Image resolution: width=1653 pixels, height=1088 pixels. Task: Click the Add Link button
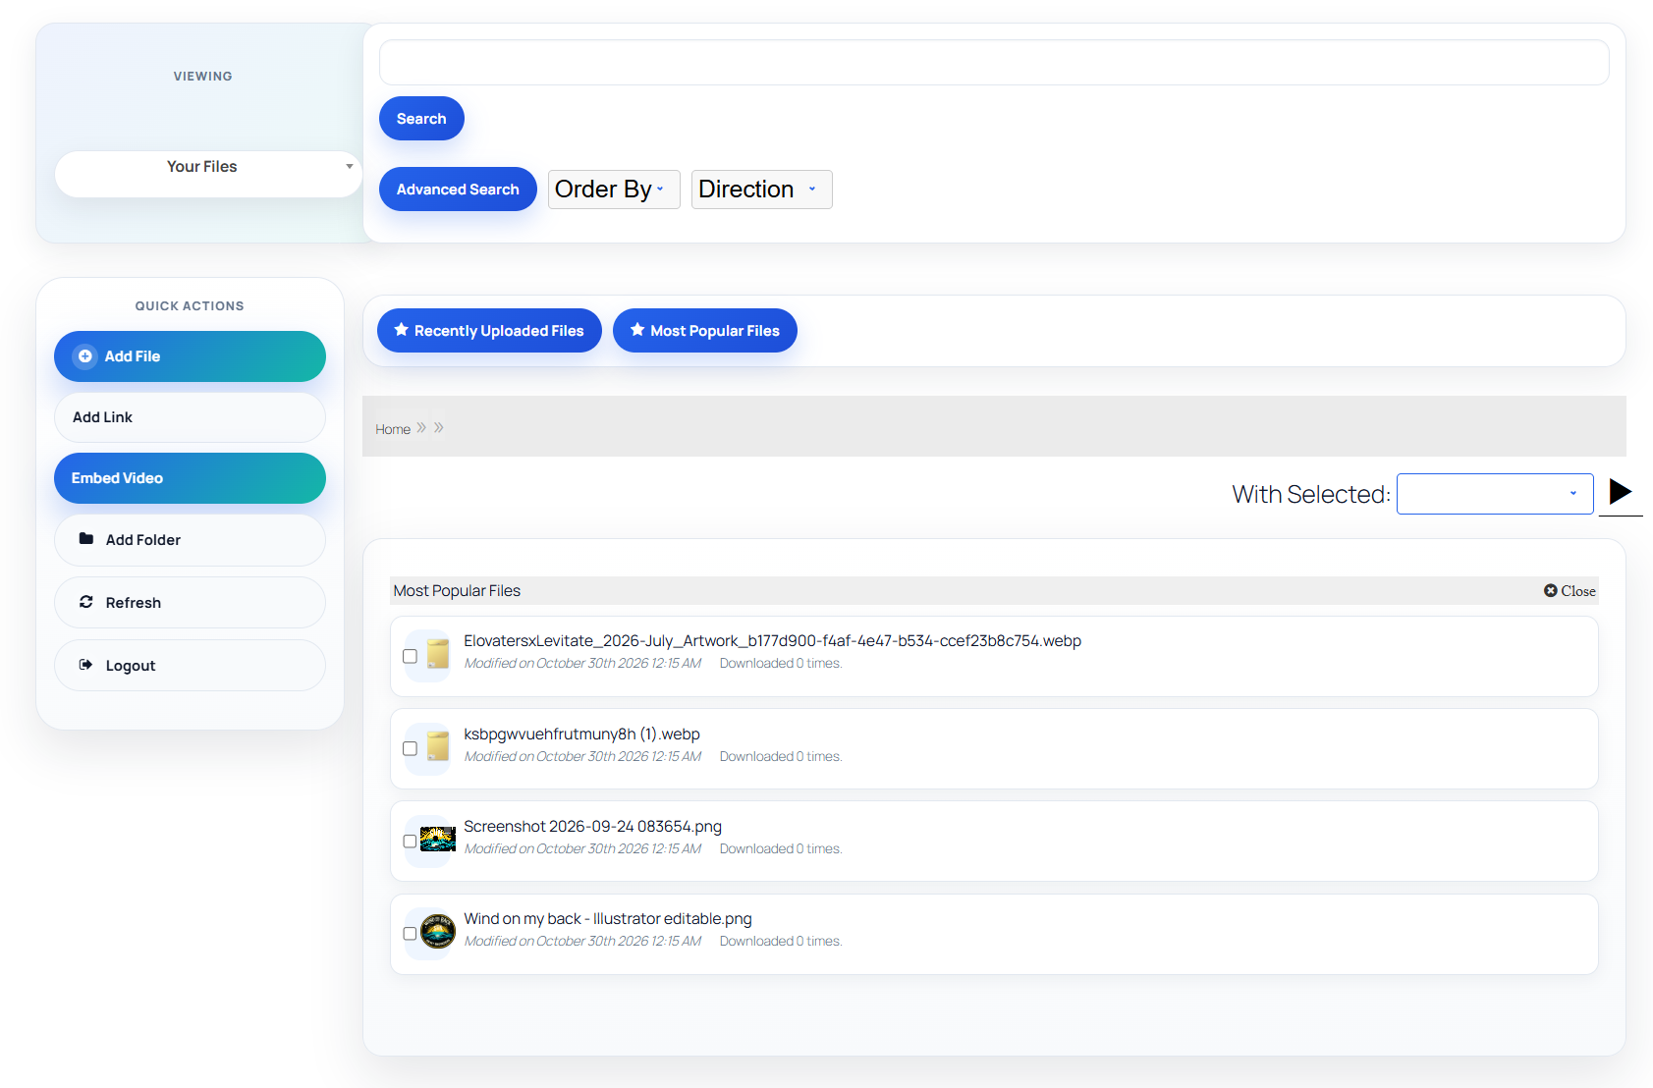(x=190, y=417)
